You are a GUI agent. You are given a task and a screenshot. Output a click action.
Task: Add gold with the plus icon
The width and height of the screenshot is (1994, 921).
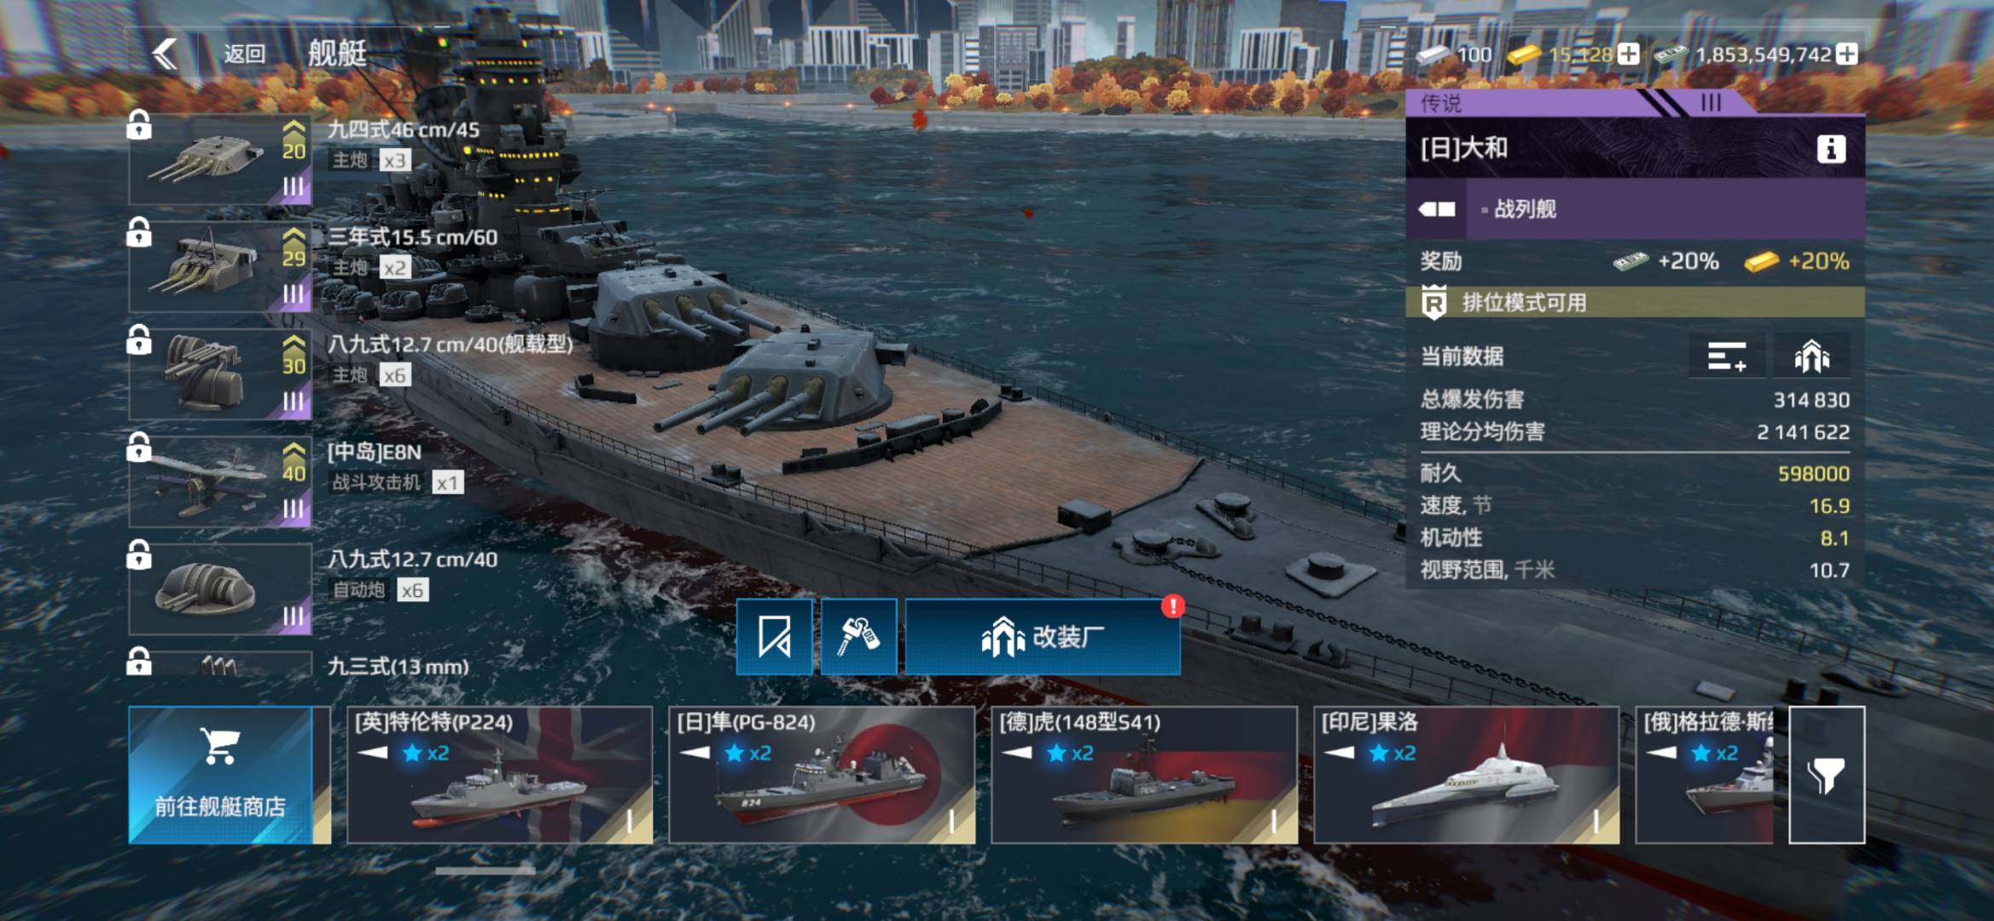point(1628,55)
